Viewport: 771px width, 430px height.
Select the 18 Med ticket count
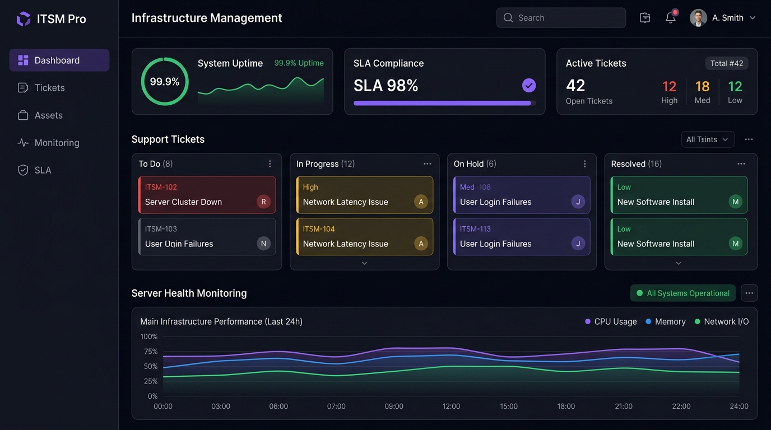tap(703, 92)
